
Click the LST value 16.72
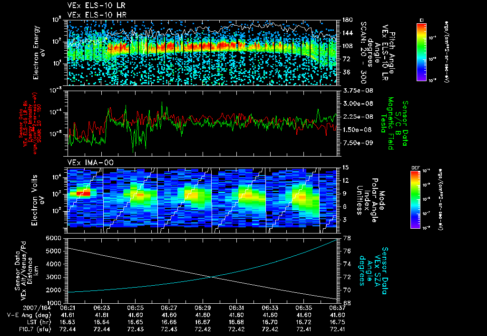pos(304,322)
